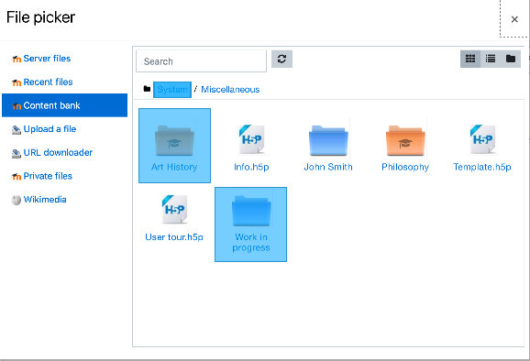Viewport: 530px width, 361px height.
Task: Go to Miscellaneous in the breadcrumb
Action: pyautogui.click(x=230, y=90)
